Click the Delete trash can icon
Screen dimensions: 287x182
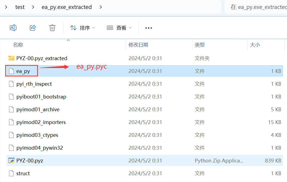coord(52,28)
